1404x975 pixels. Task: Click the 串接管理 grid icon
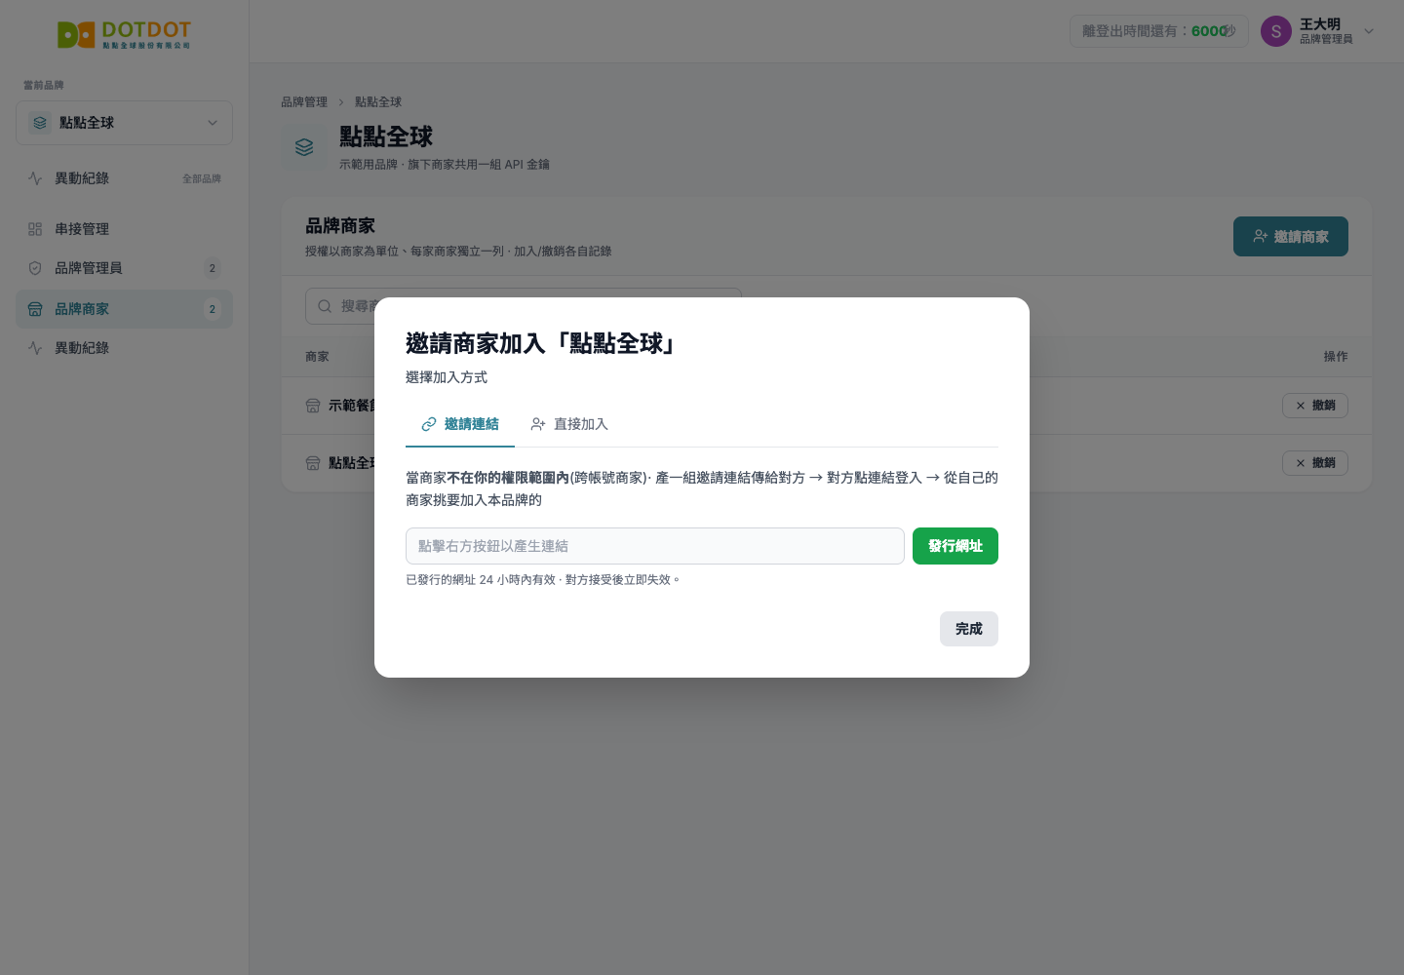click(x=35, y=229)
